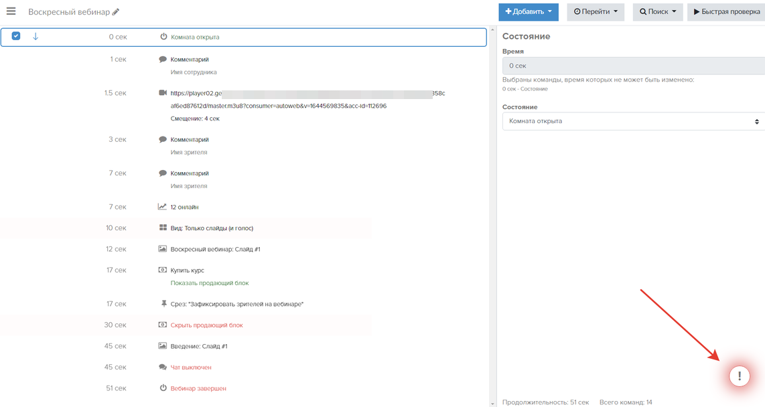Select the Скрыть продающий блок command

206,325
